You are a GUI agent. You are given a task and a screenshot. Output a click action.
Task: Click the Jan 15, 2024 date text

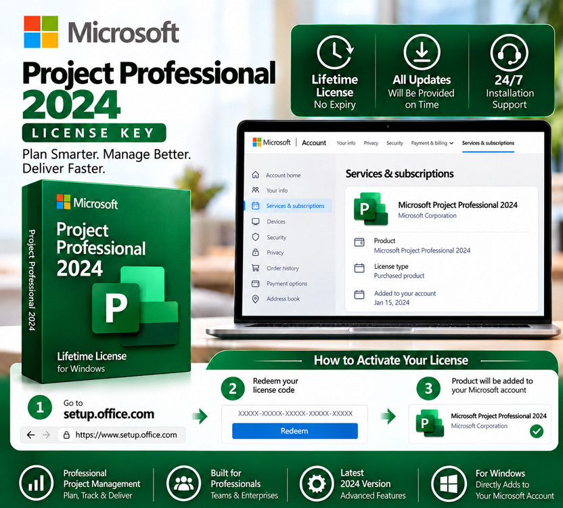click(392, 303)
